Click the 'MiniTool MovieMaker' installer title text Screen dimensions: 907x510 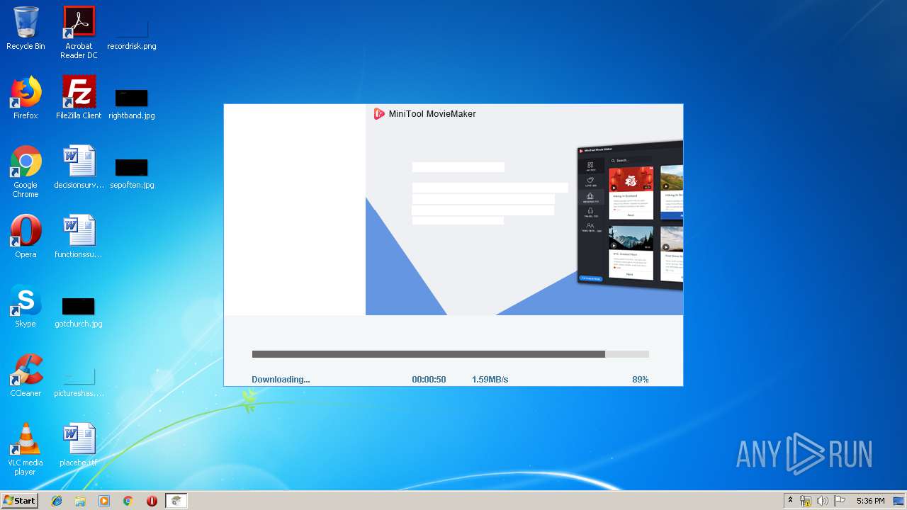pos(432,113)
